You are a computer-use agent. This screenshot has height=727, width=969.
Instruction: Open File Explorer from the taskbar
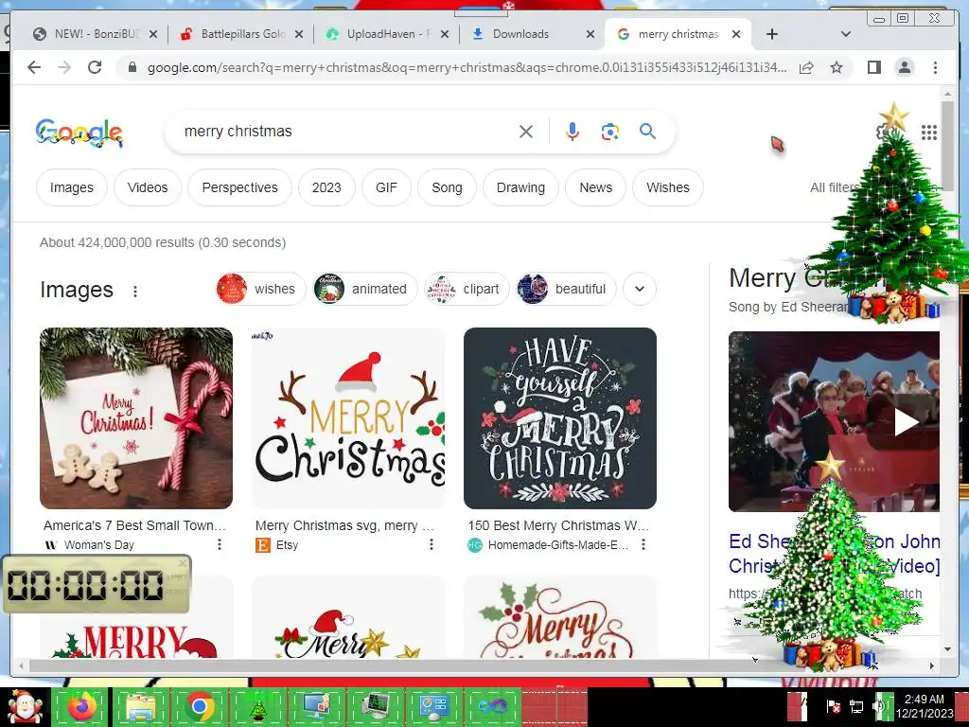pyautogui.click(x=140, y=707)
